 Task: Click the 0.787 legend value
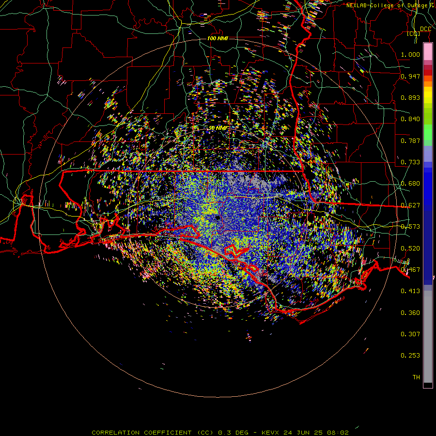pos(410,140)
